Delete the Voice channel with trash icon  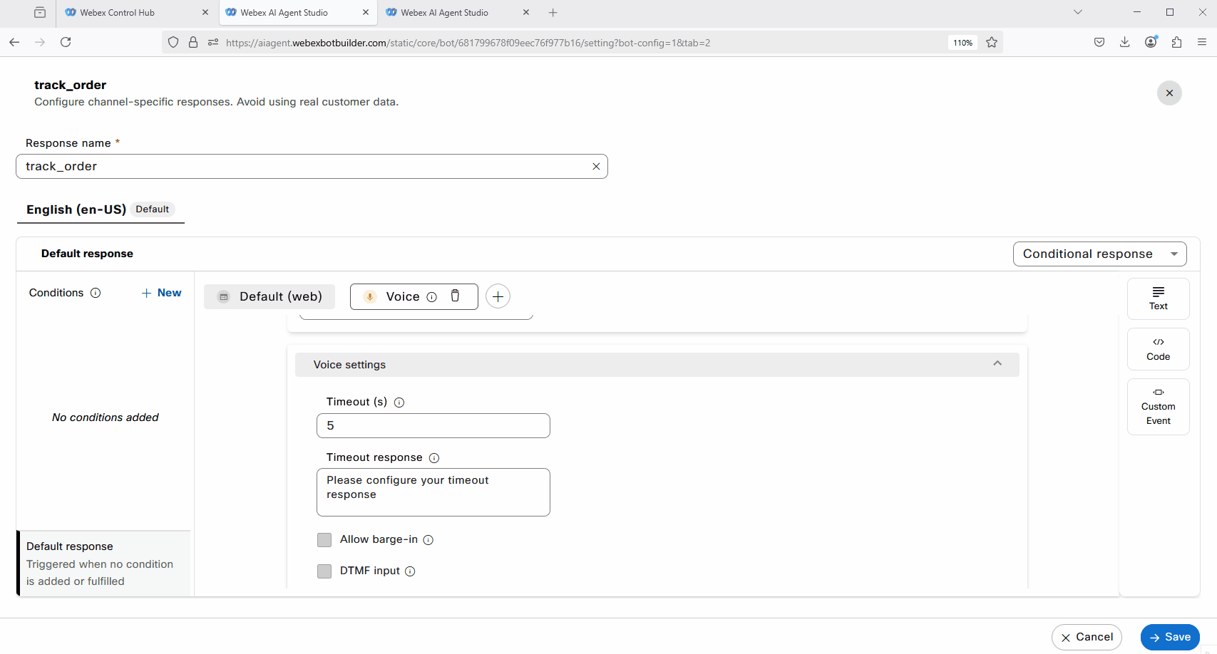455,296
